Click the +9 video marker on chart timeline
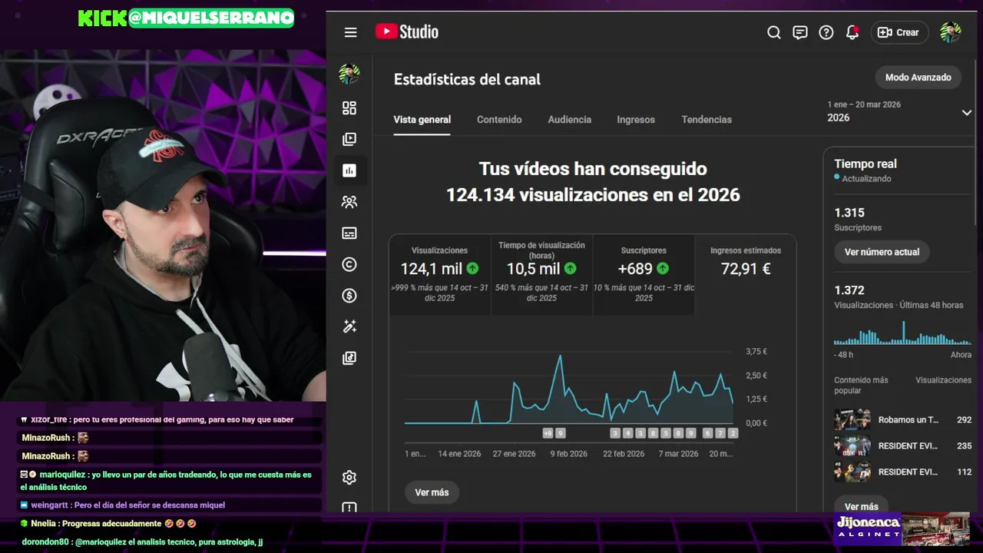This screenshot has height=553, width=983. (548, 433)
